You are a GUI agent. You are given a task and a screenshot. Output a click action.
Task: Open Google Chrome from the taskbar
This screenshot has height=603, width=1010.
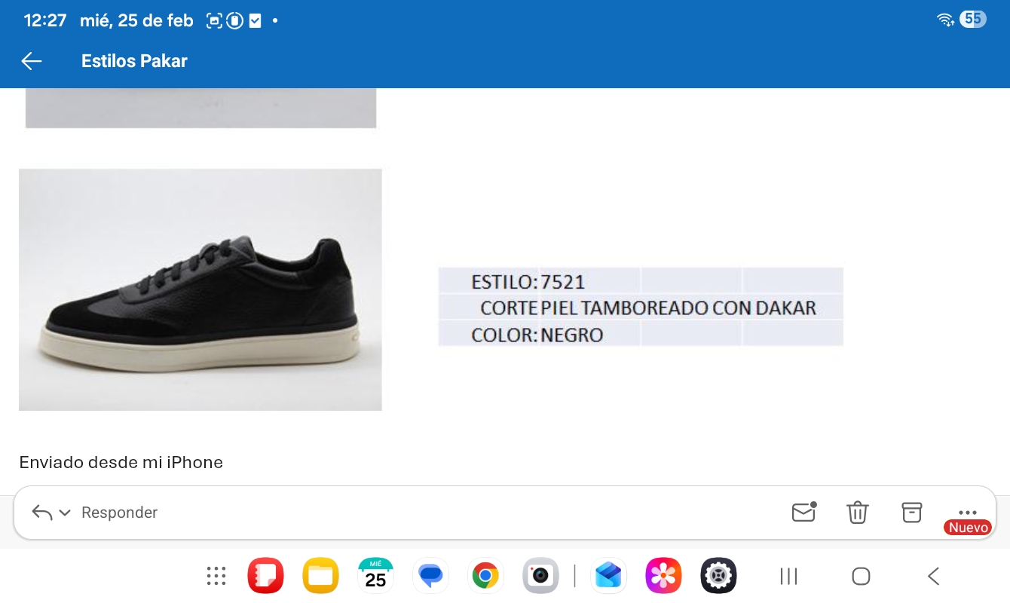(x=485, y=577)
